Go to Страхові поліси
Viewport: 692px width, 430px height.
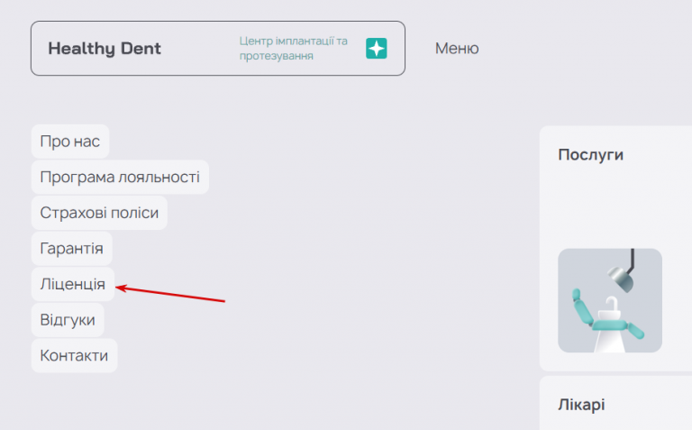[99, 213]
